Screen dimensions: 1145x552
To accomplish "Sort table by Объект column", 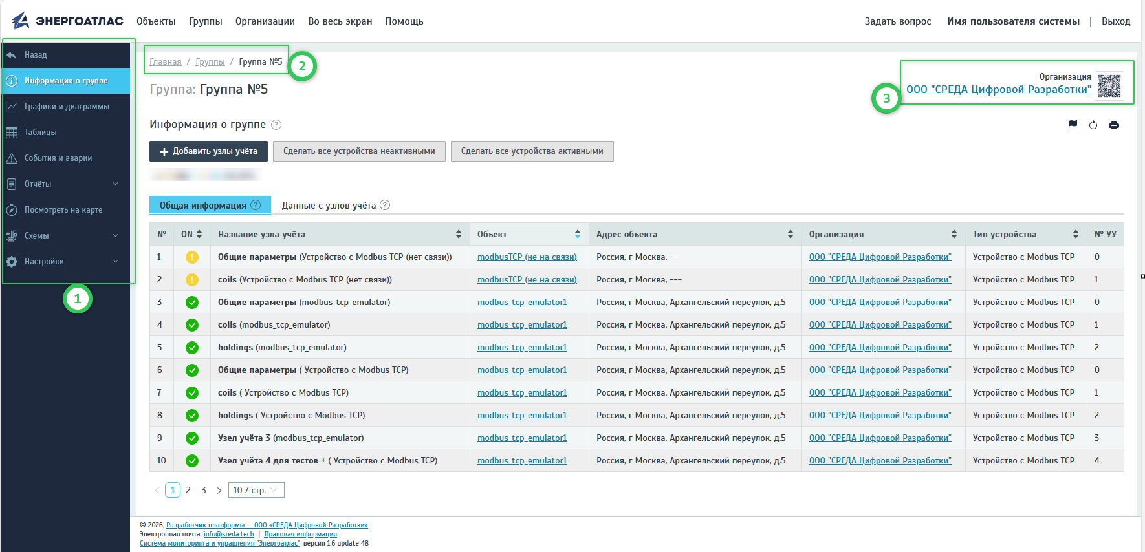I will coord(578,234).
